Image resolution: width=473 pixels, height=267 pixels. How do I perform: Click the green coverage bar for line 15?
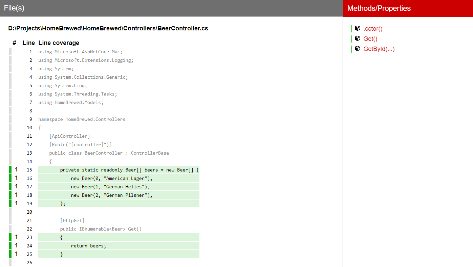[x=10, y=170]
